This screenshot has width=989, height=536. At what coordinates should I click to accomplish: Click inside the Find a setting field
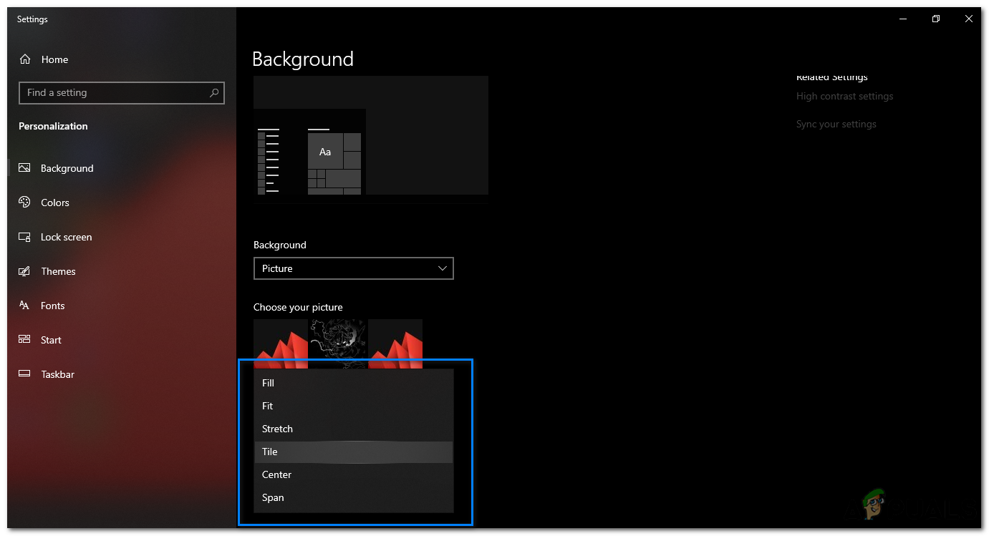[107, 93]
